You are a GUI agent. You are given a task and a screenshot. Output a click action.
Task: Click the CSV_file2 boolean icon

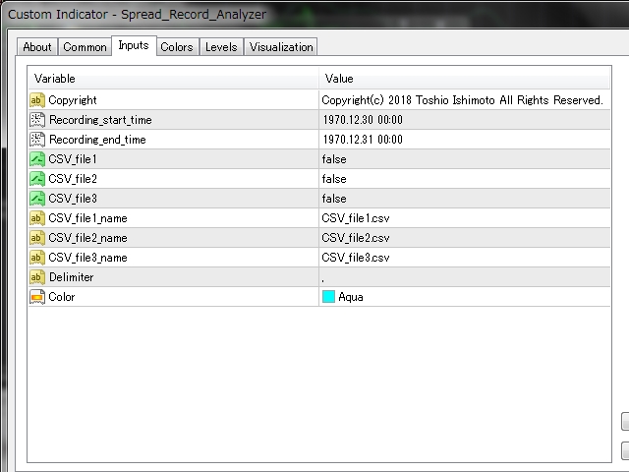pos(37,179)
